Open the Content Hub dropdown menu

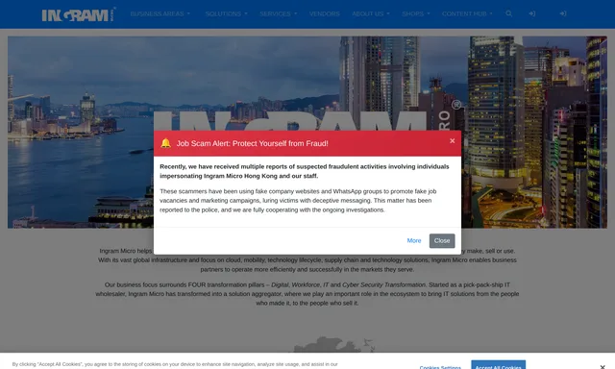click(467, 13)
